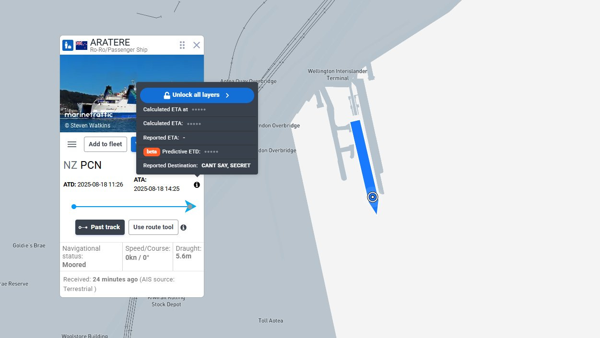Click the selected vessel position circle
Screen dimensions: 600x338
tap(373, 197)
